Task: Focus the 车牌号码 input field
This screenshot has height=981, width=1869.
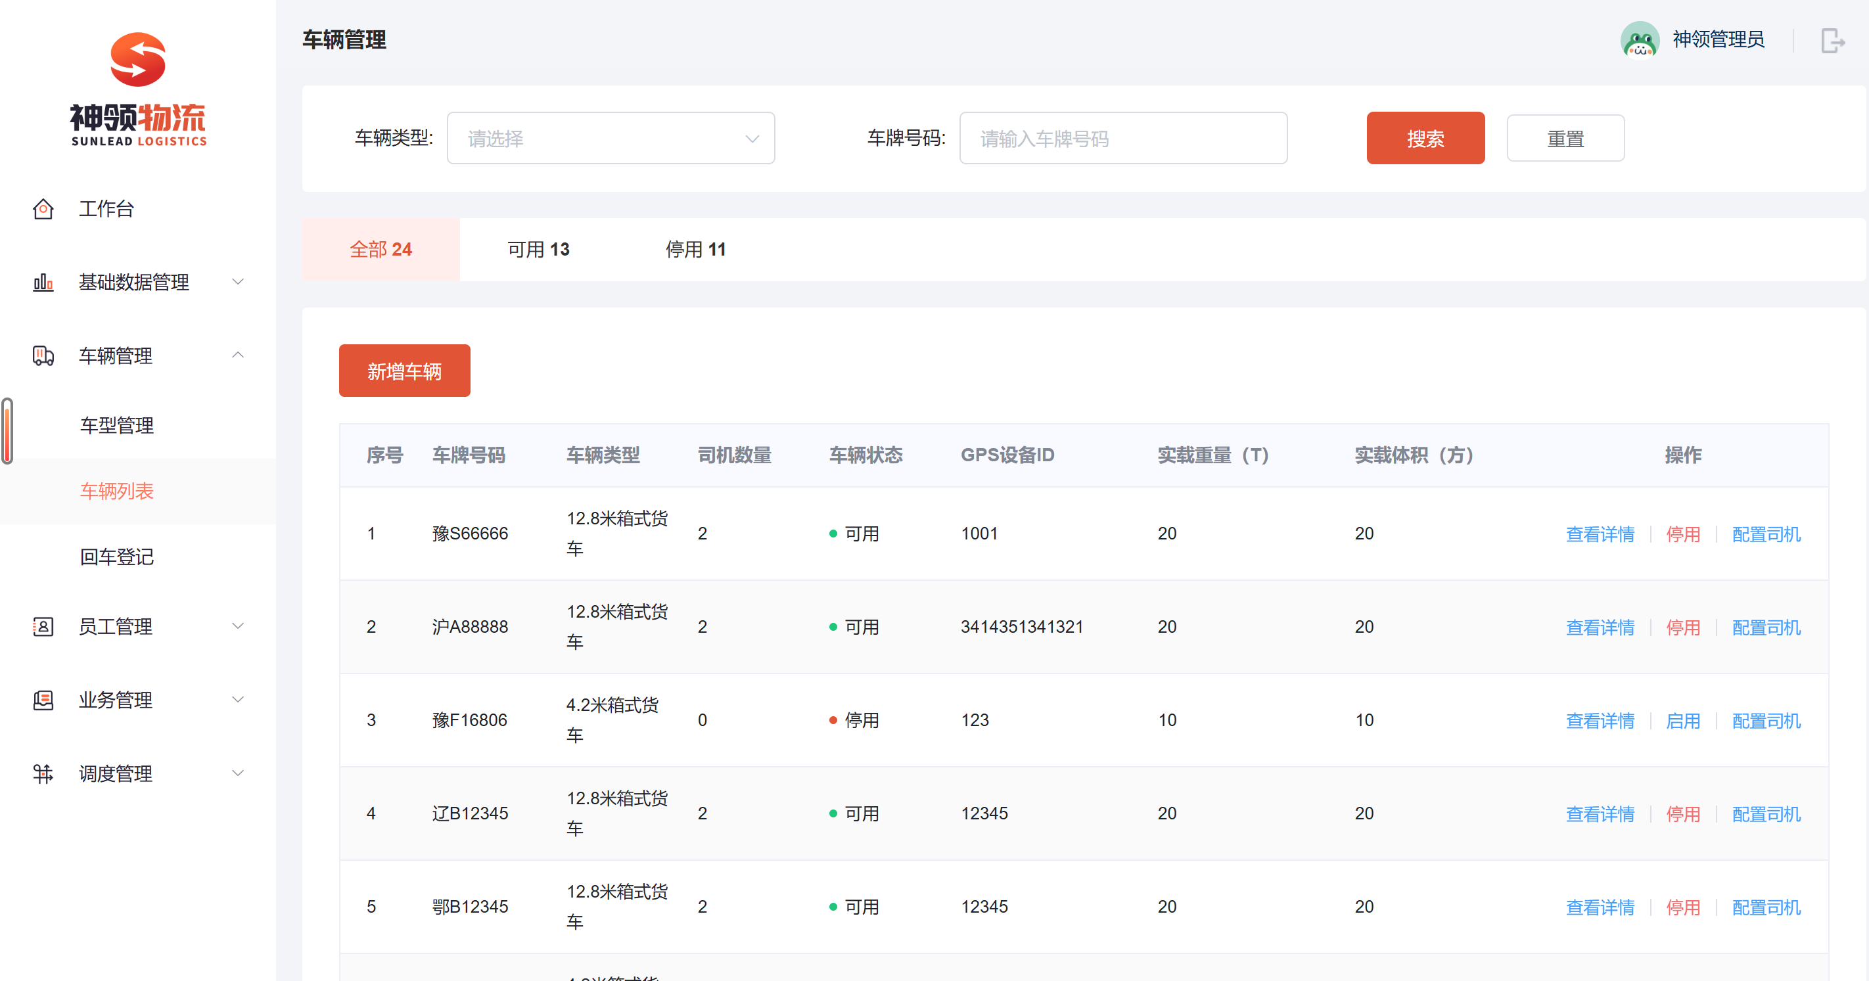Action: (x=1123, y=138)
